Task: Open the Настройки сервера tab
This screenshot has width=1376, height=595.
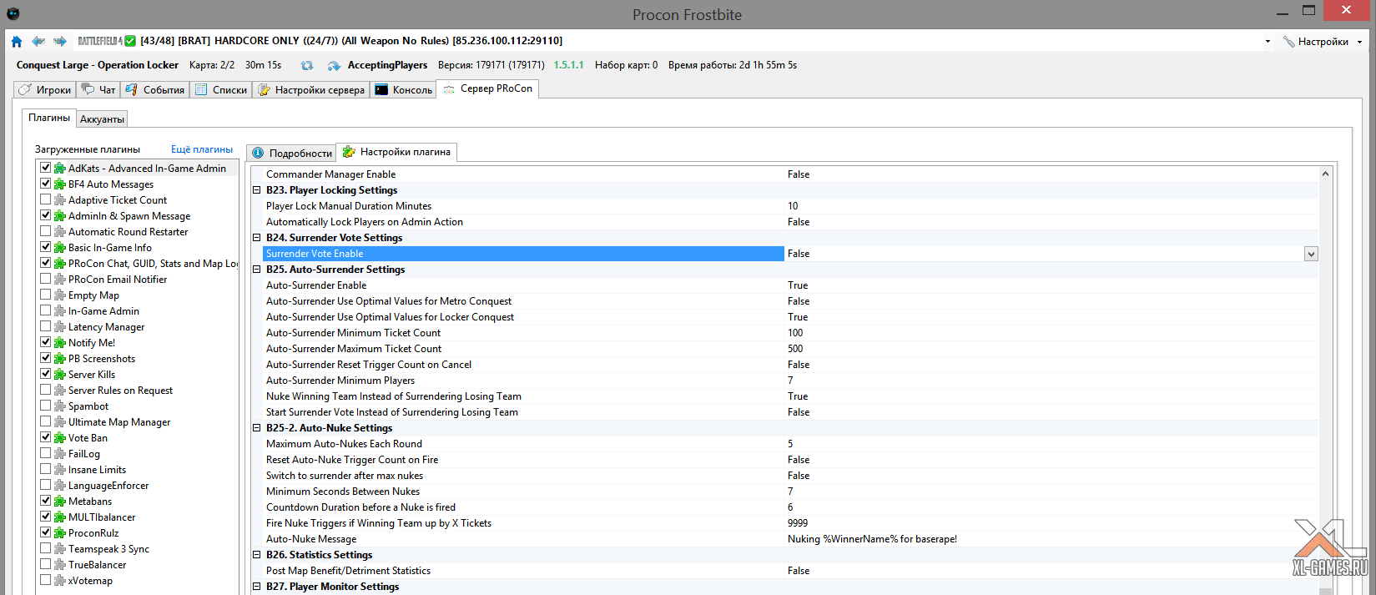Action: pos(311,89)
